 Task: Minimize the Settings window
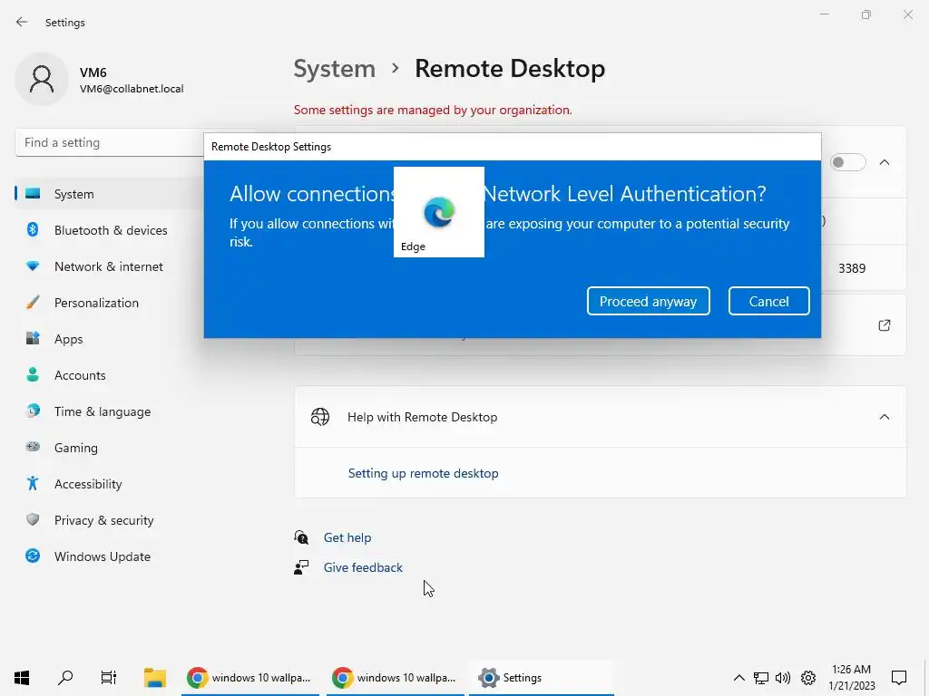tap(824, 14)
